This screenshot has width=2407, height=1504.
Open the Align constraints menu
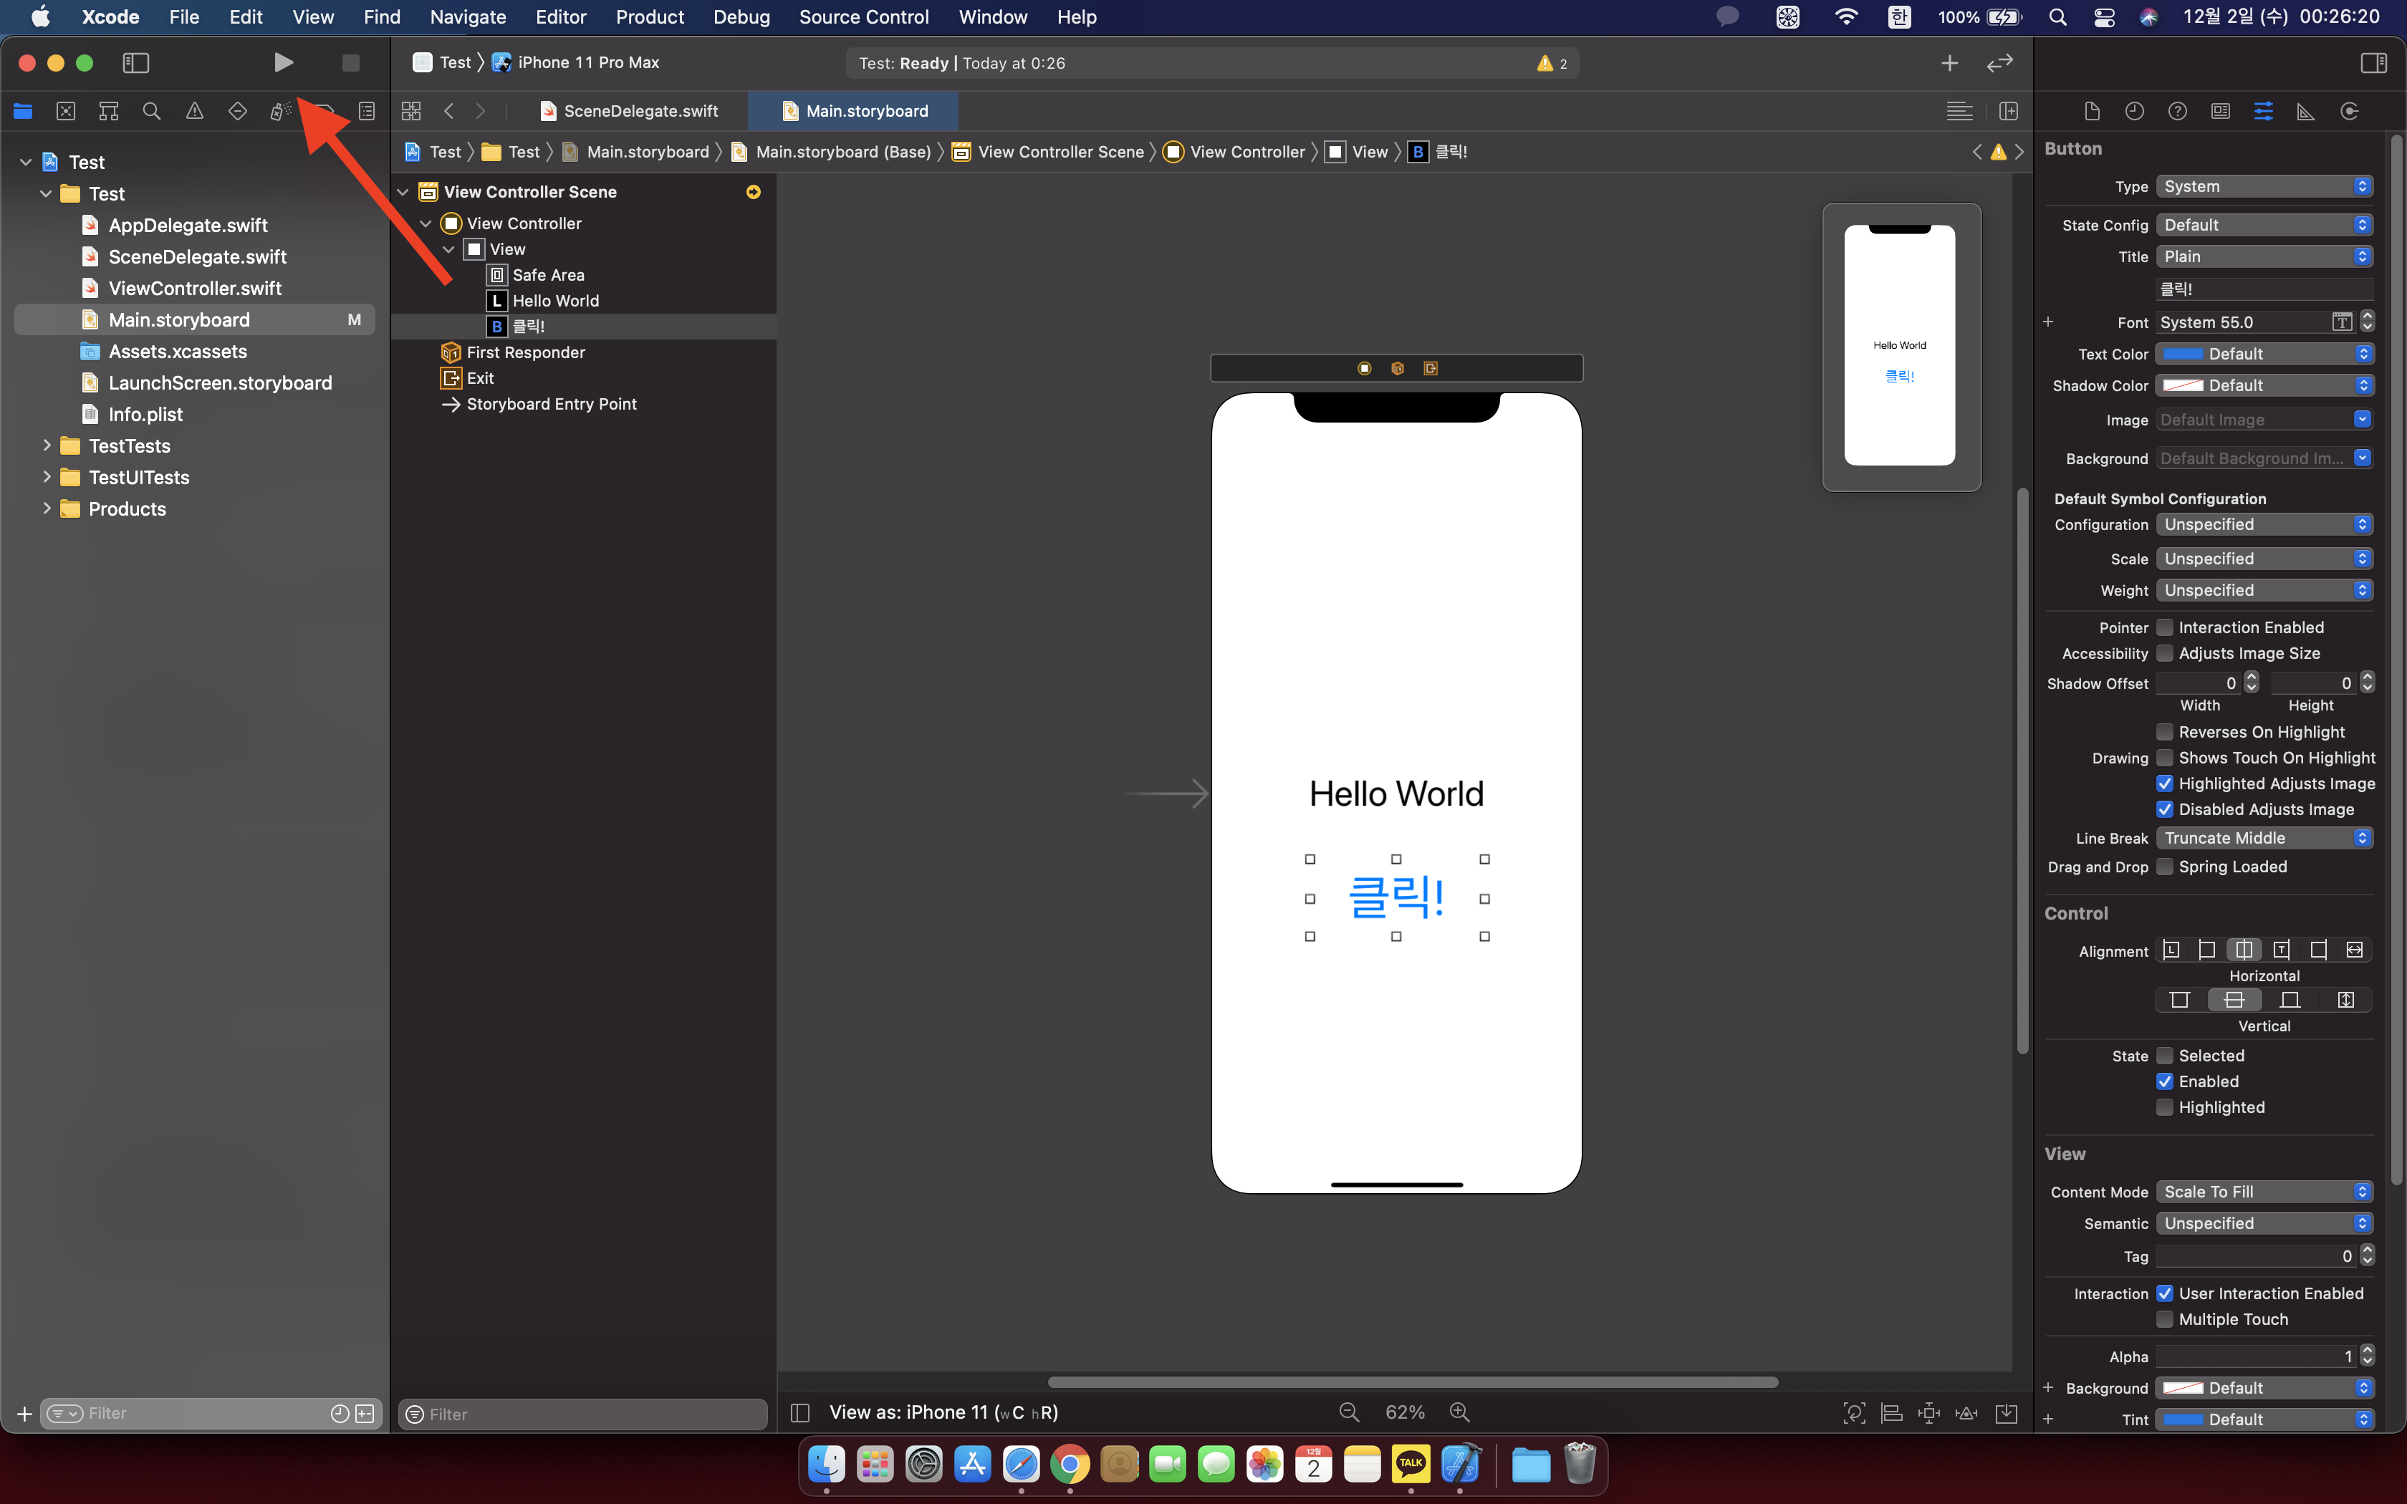1892,1412
